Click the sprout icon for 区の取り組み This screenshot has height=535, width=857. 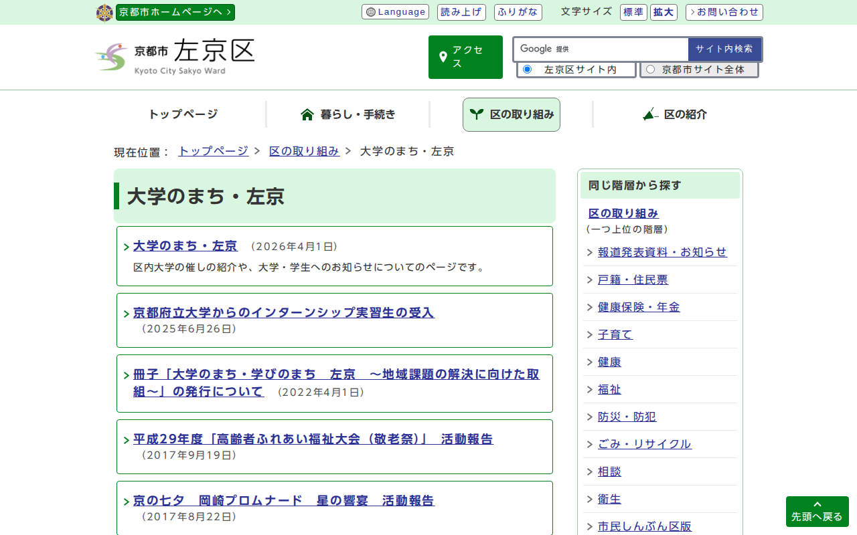coord(476,114)
